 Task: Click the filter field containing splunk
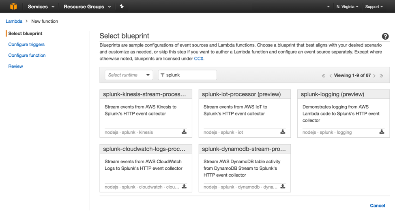187,75
